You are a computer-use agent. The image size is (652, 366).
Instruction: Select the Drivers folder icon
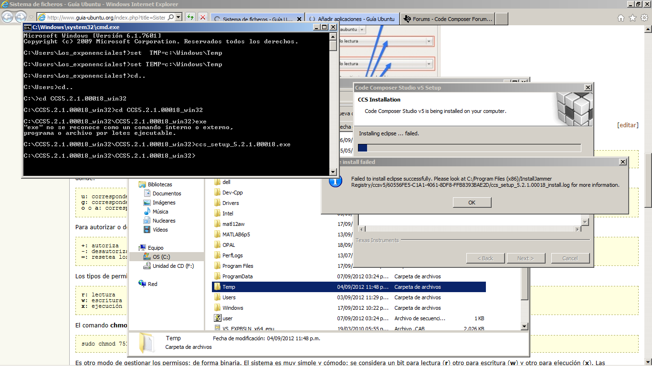pos(217,203)
